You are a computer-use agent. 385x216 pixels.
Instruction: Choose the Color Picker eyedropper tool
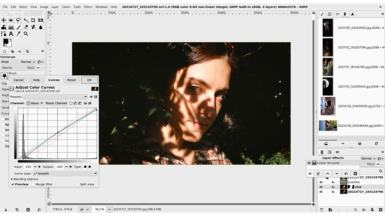(18, 34)
